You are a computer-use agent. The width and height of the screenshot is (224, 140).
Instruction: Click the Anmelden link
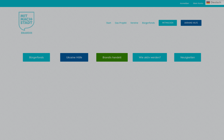(x=184, y=3)
